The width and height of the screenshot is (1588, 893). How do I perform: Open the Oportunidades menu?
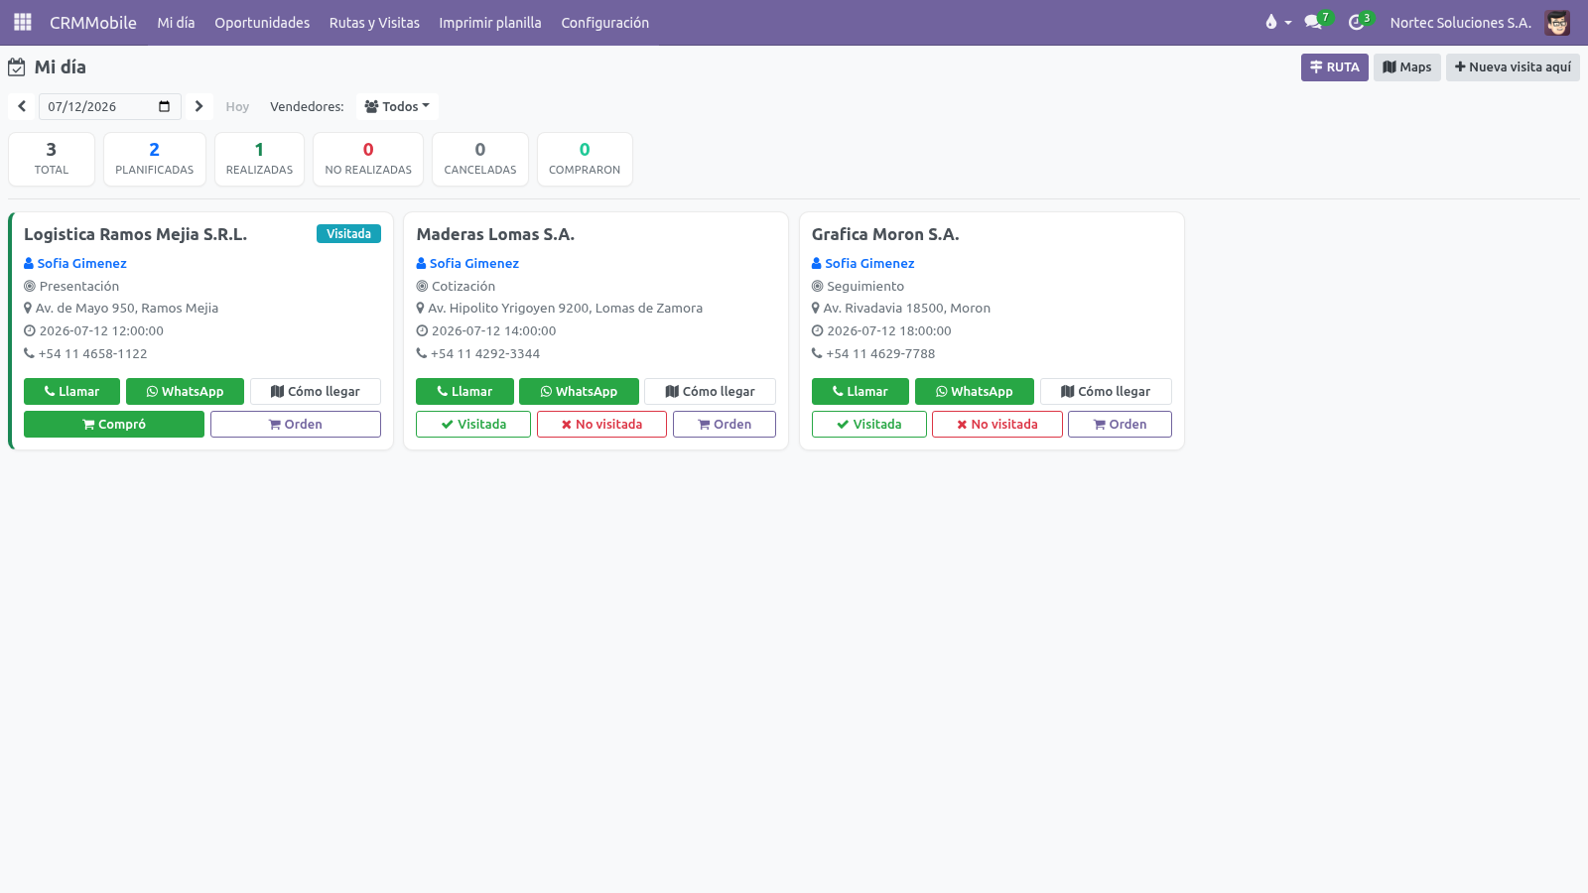click(262, 23)
